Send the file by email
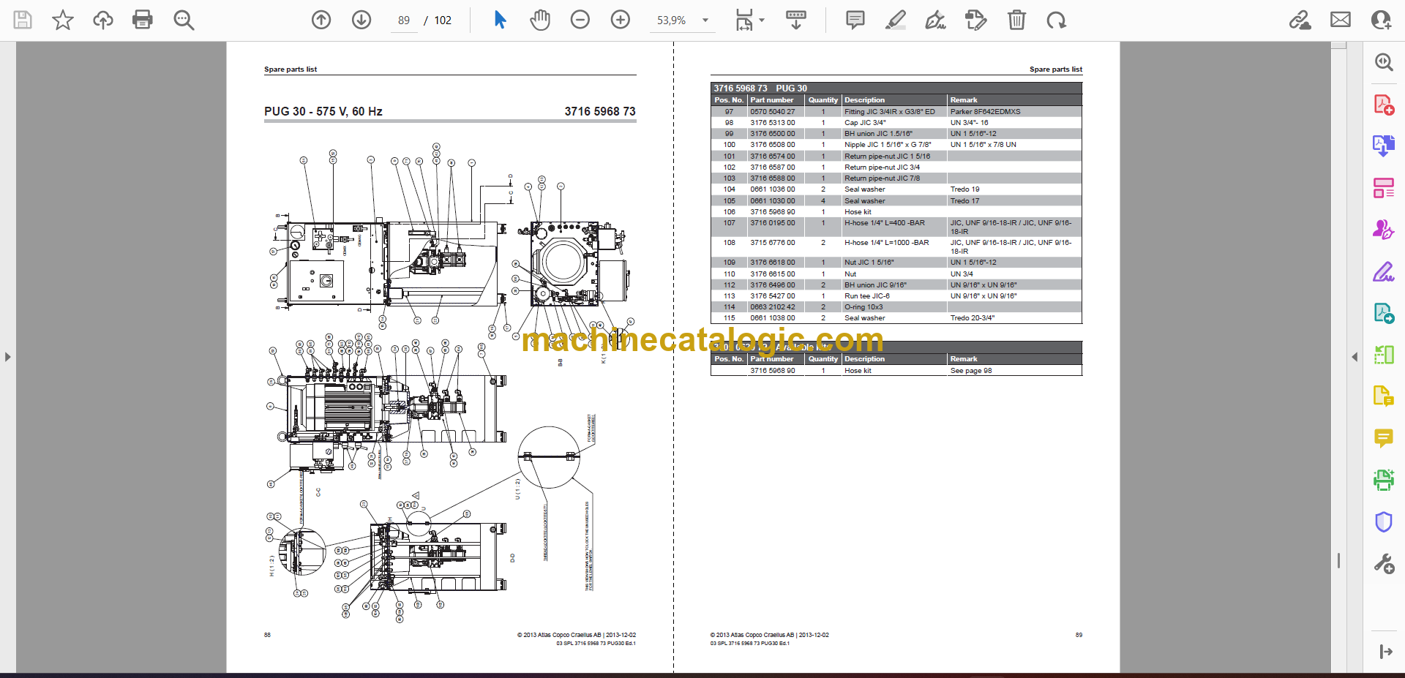The image size is (1405, 678). point(1341,20)
